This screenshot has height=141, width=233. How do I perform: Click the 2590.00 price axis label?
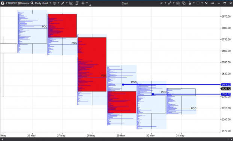tap(226, 62)
